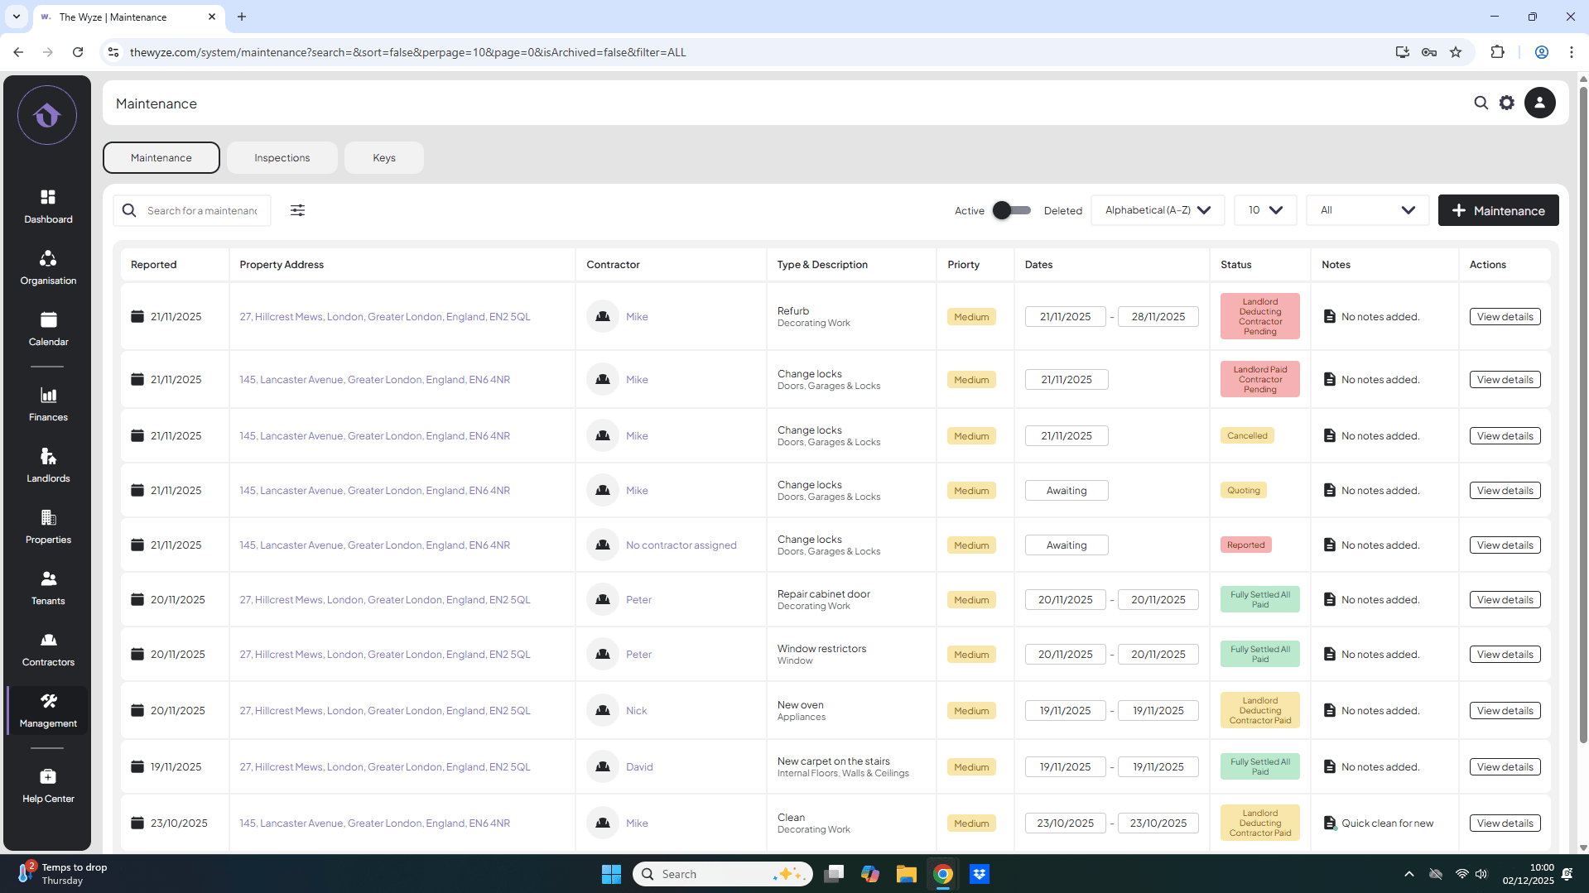Open the 10 per page dropdown

pos(1264,210)
